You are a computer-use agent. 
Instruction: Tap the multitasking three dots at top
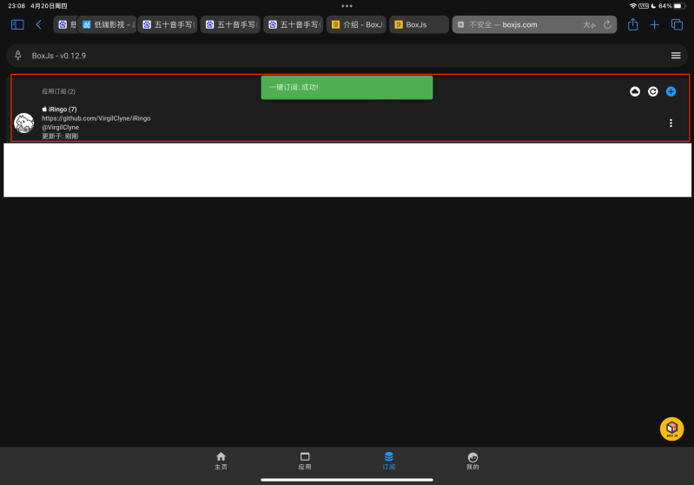[347, 6]
